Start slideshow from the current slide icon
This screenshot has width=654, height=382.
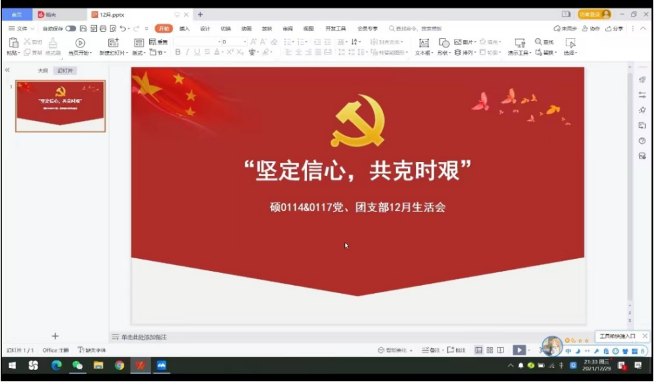[80, 43]
